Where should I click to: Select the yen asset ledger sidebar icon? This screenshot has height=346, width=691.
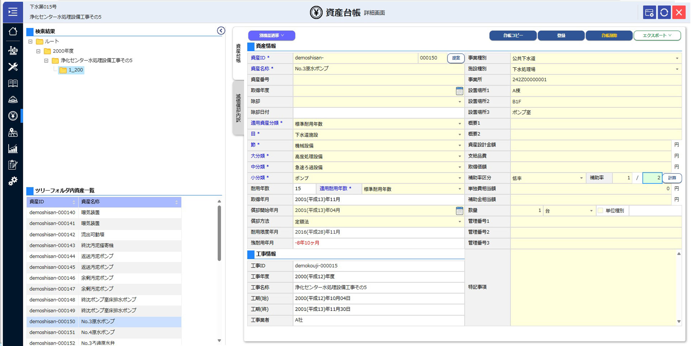[x=13, y=116]
